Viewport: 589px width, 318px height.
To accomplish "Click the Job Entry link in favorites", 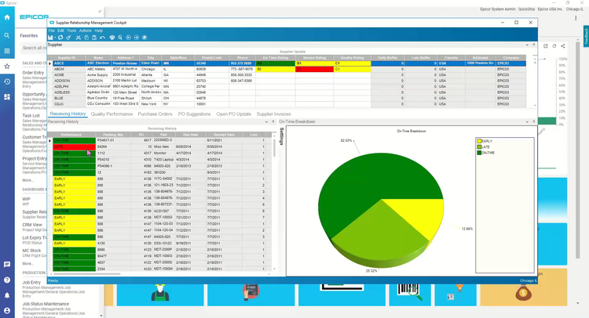I will 32,283.
